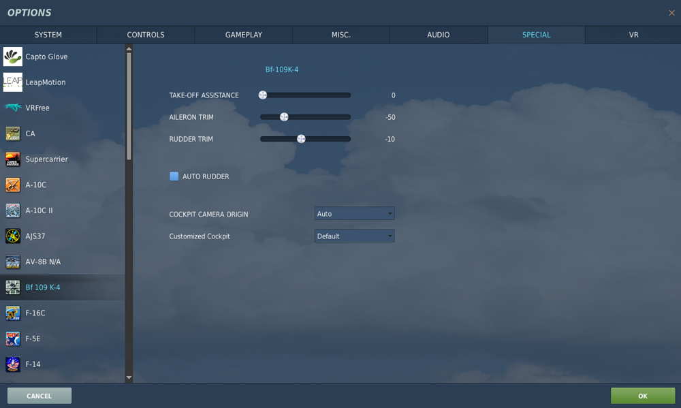Image resolution: width=681 pixels, height=408 pixels.
Task: Enable the AUTO RUDDER checkbox
Action: pos(174,176)
